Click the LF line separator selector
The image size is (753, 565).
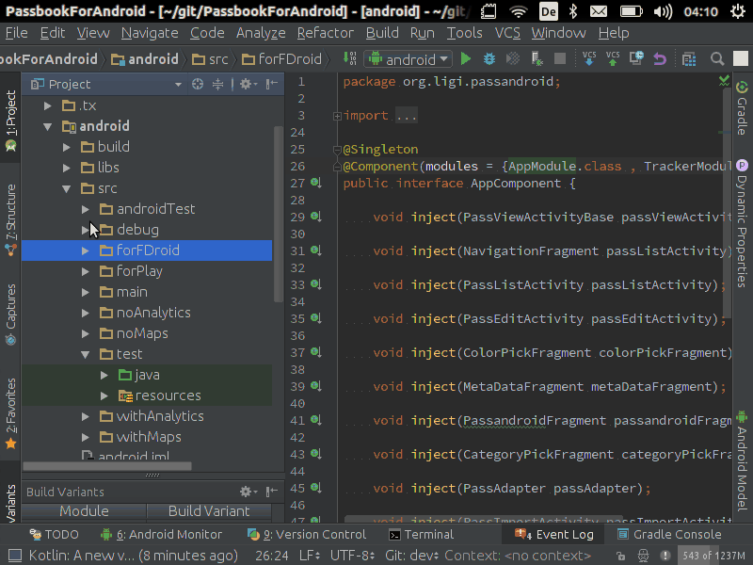[x=310, y=556]
